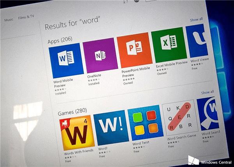Open the Word! game tile
This screenshot has height=167, width=234.
111,128
